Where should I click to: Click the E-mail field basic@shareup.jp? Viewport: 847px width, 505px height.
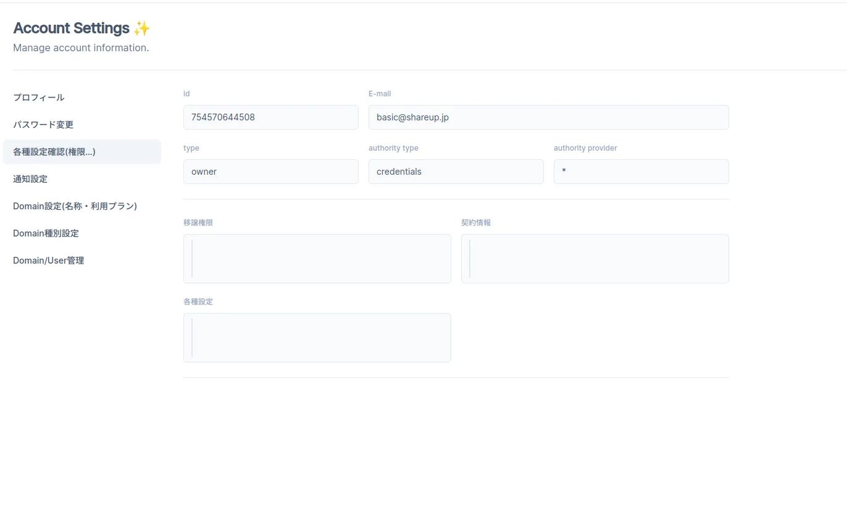click(x=549, y=117)
